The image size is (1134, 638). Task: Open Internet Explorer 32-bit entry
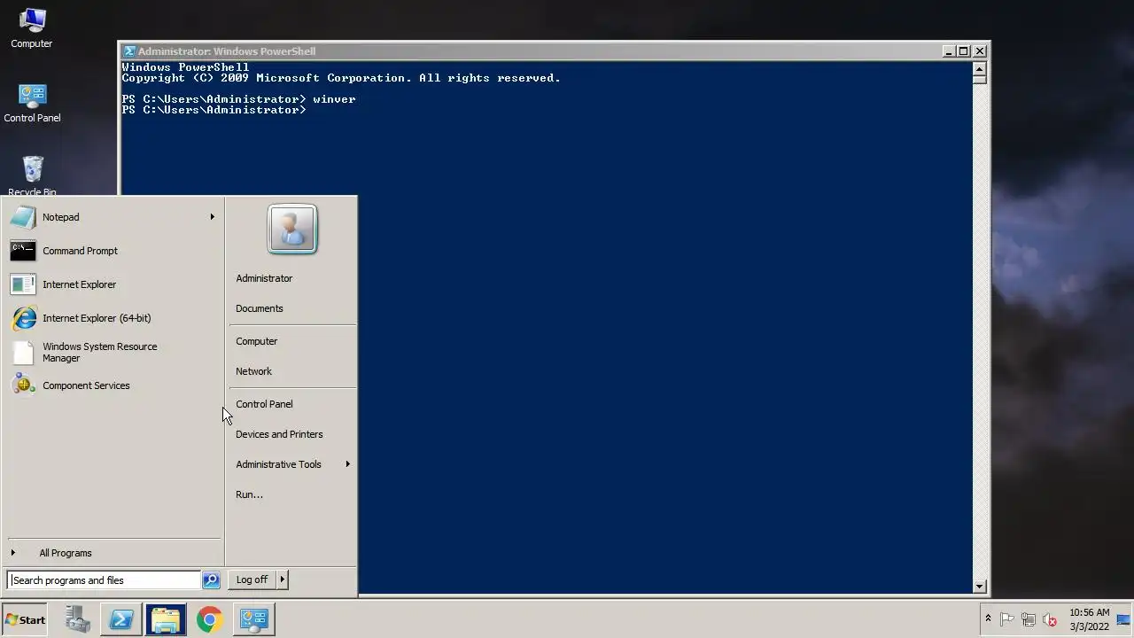tap(113, 284)
